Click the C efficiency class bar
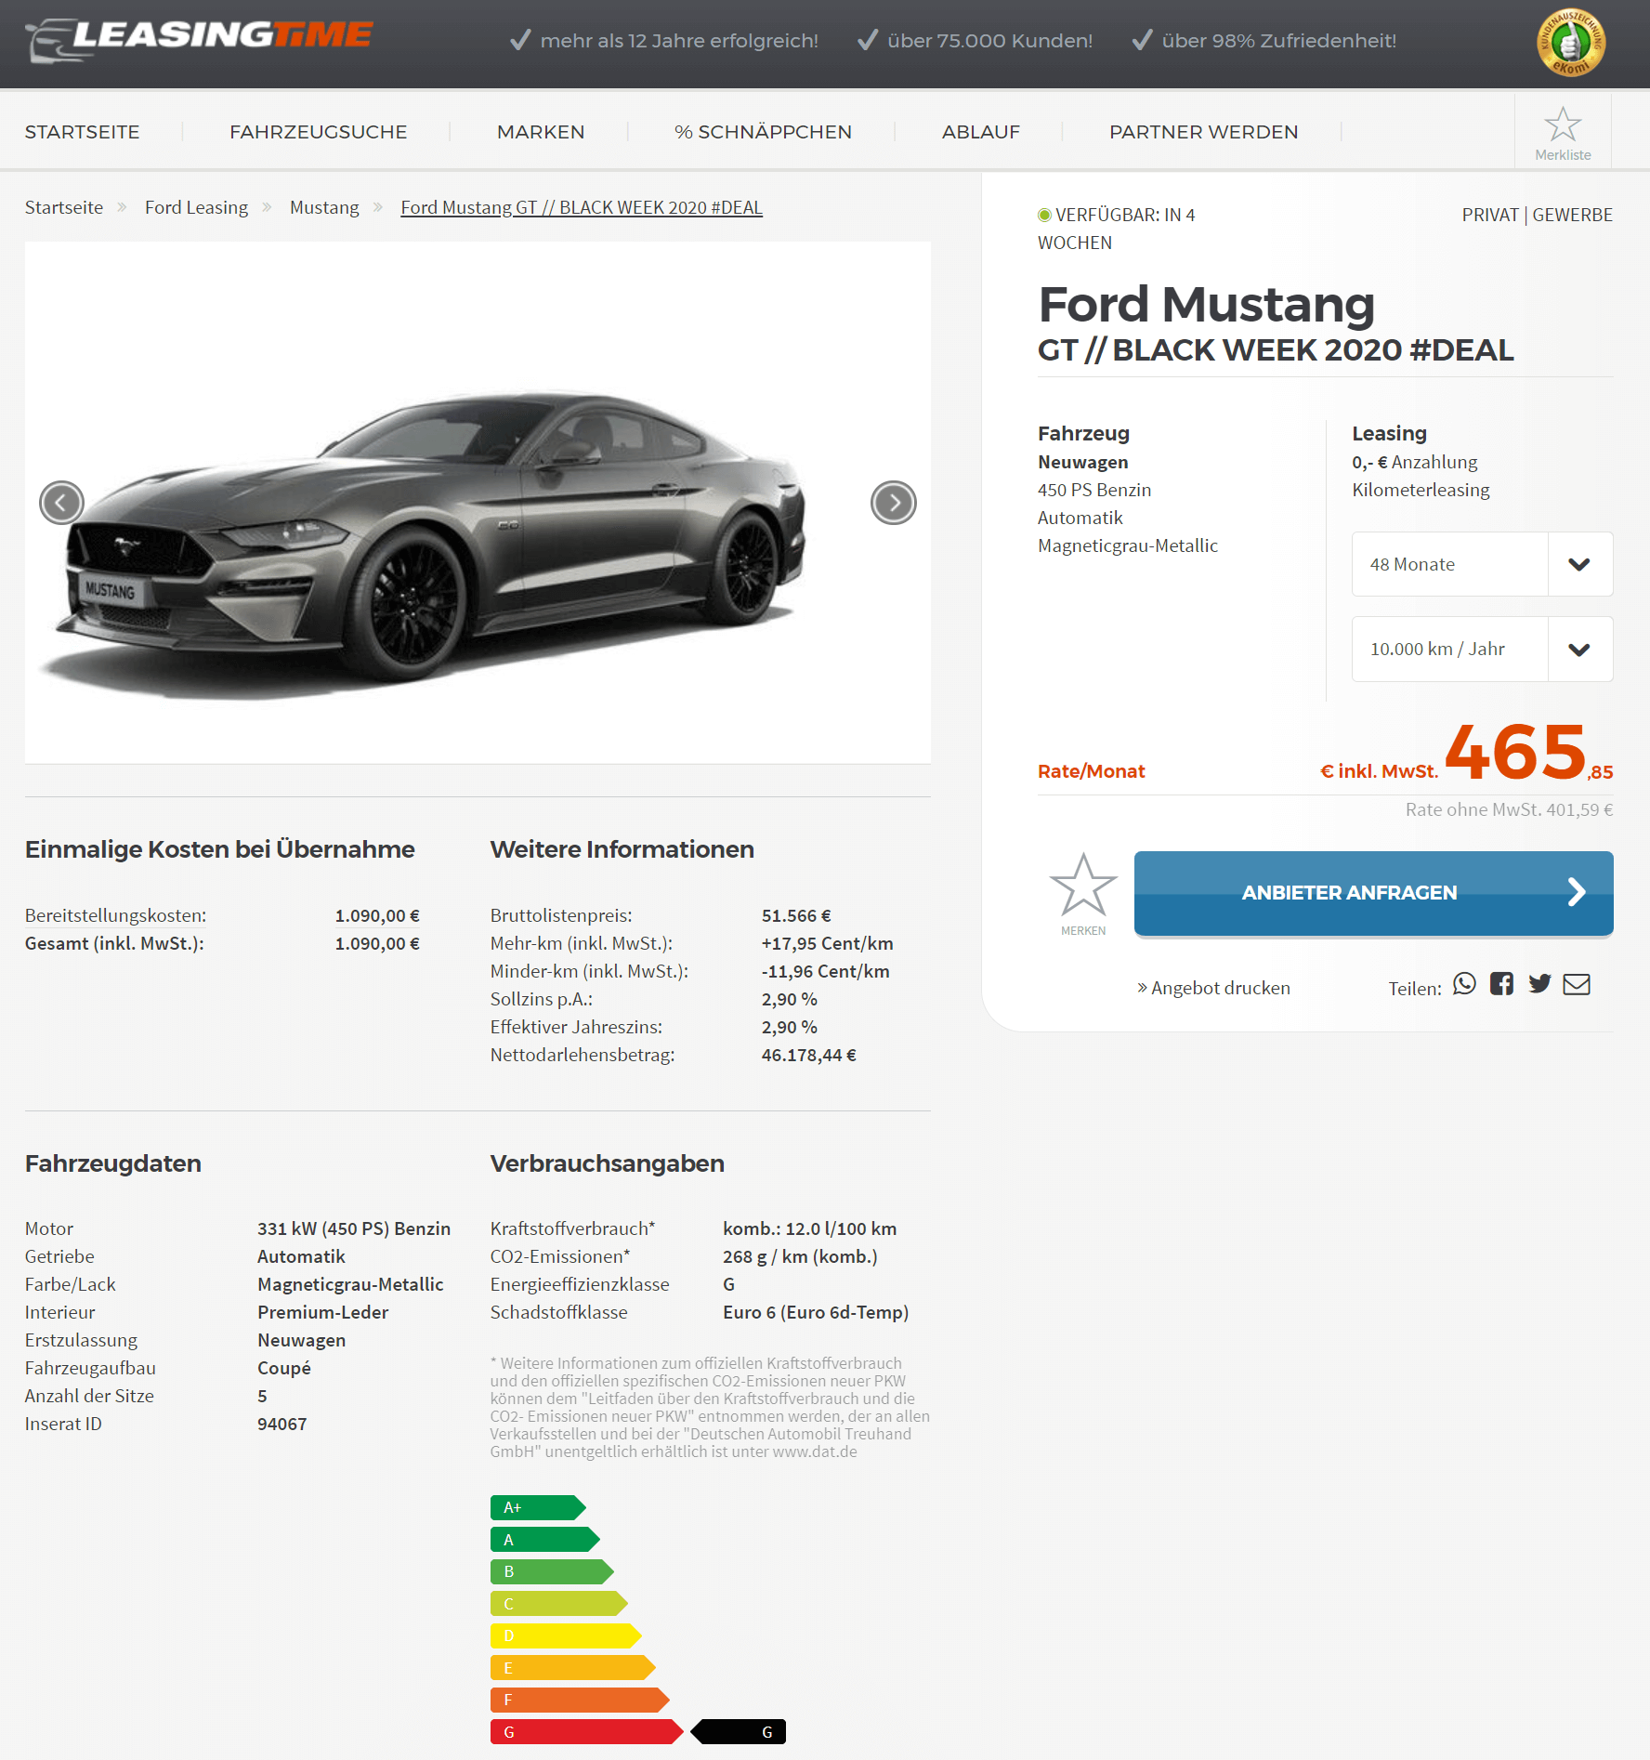Screen dimensions: 1650x1760 pyautogui.click(x=558, y=1604)
